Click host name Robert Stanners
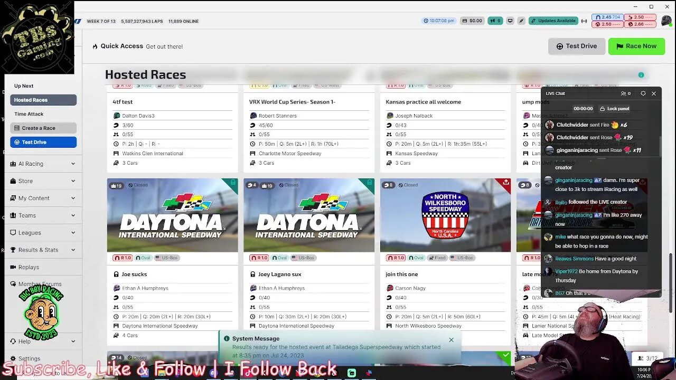The width and height of the screenshot is (676, 380). tap(277, 116)
